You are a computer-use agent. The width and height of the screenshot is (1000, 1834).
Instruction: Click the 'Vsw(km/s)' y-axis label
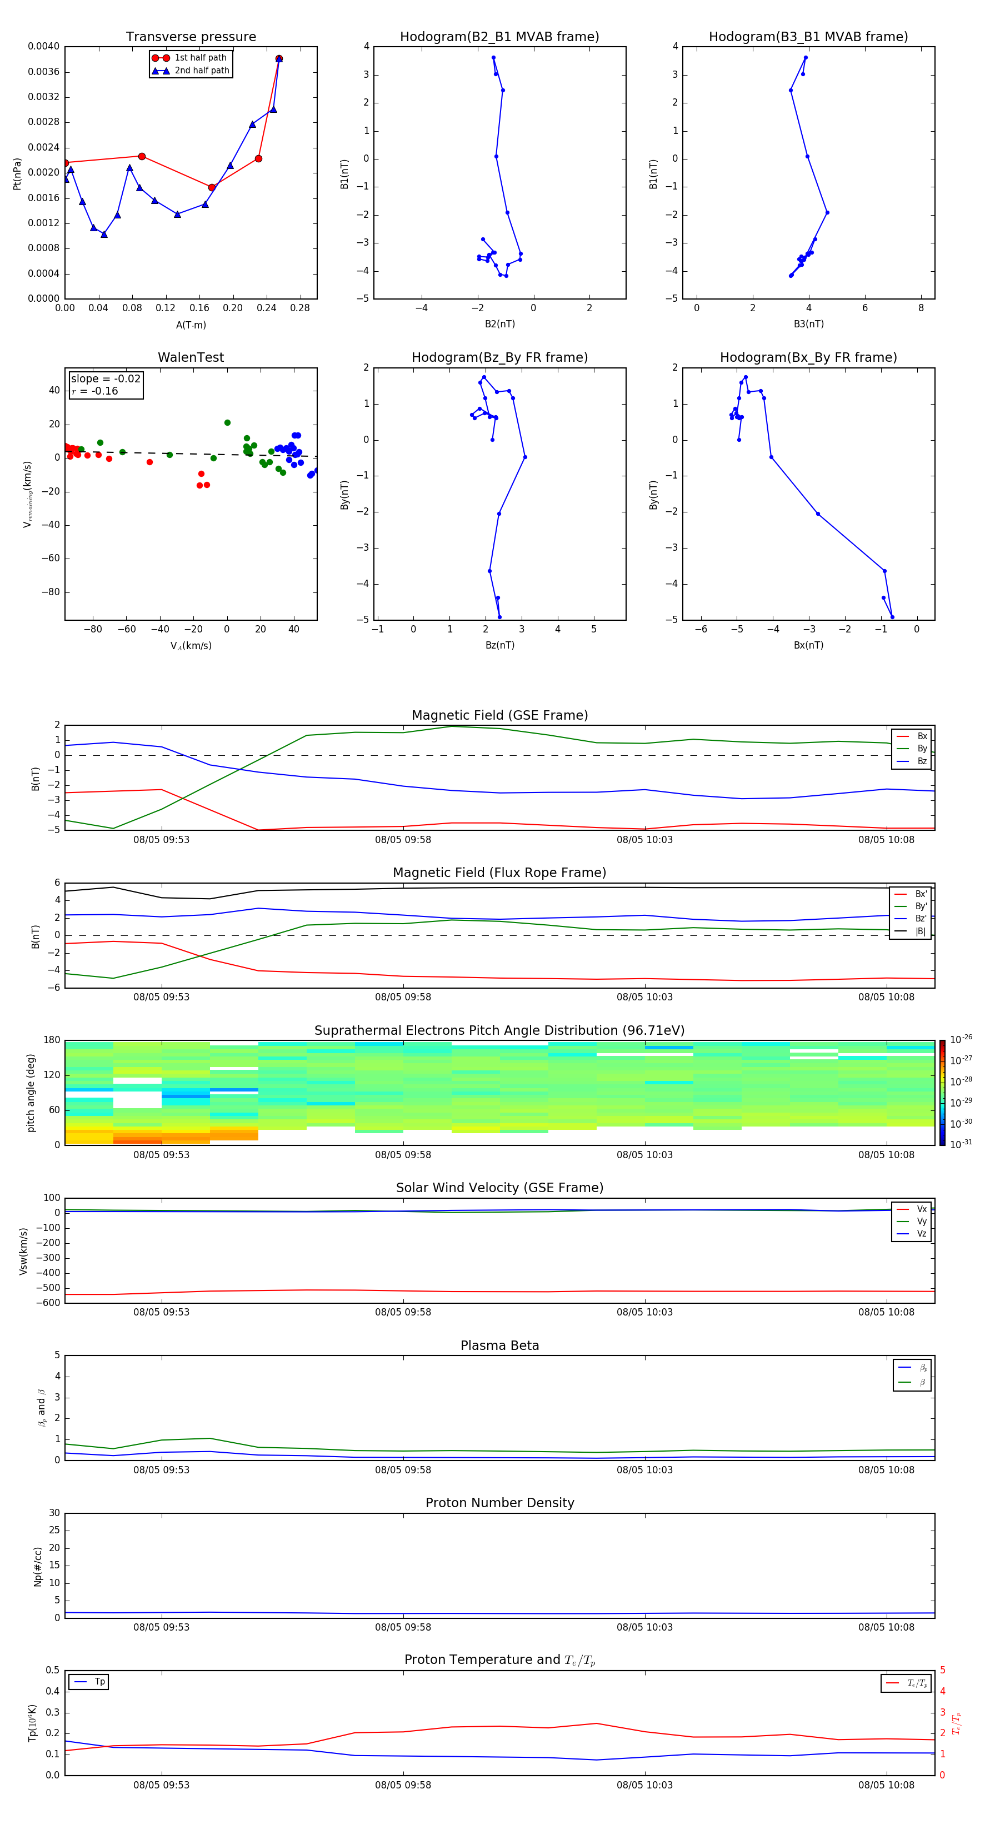click(x=23, y=1251)
